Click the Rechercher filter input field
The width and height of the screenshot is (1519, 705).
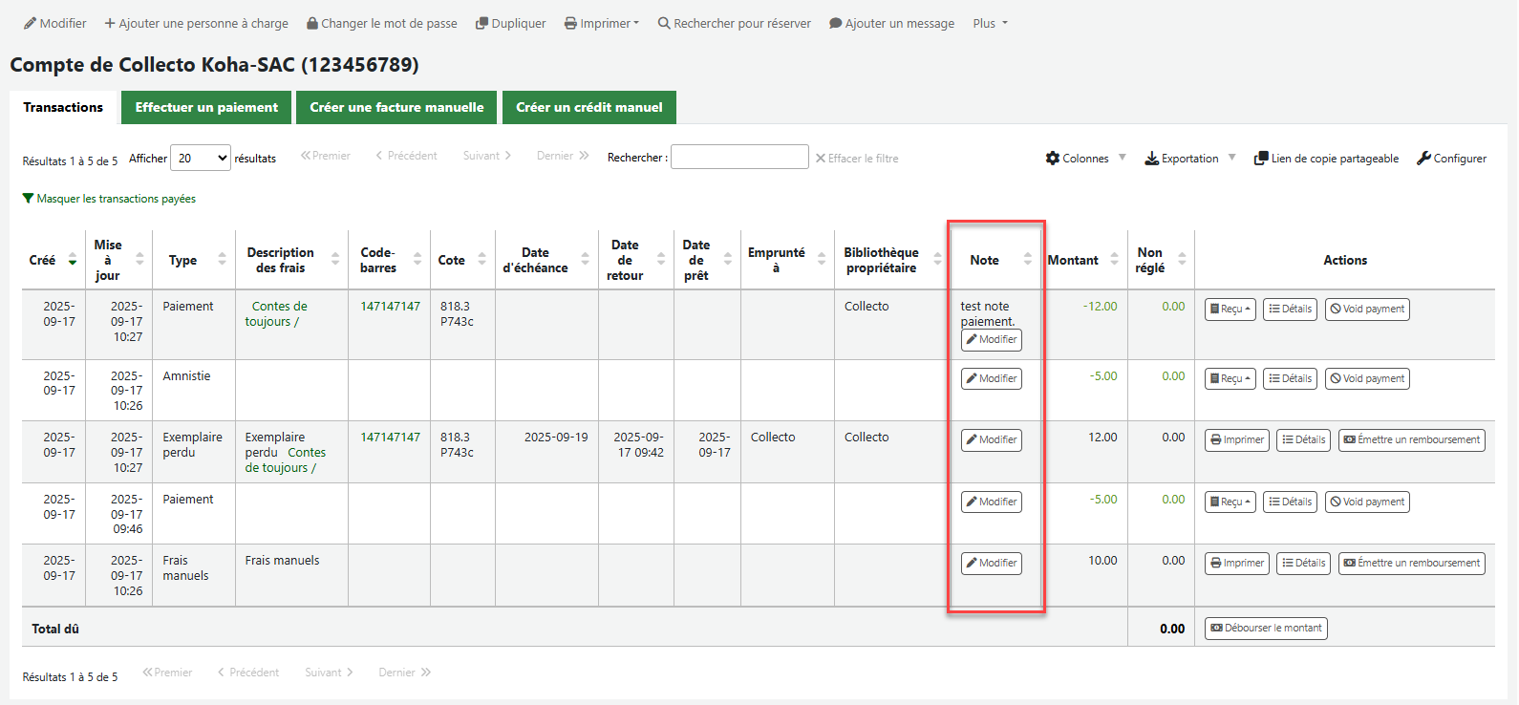(739, 158)
